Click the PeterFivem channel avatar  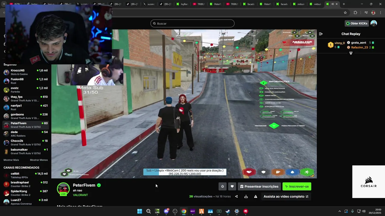tap(63, 189)
